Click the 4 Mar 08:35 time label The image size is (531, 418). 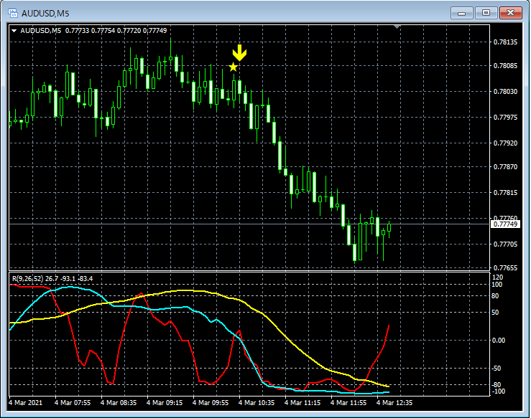[119, 404]
